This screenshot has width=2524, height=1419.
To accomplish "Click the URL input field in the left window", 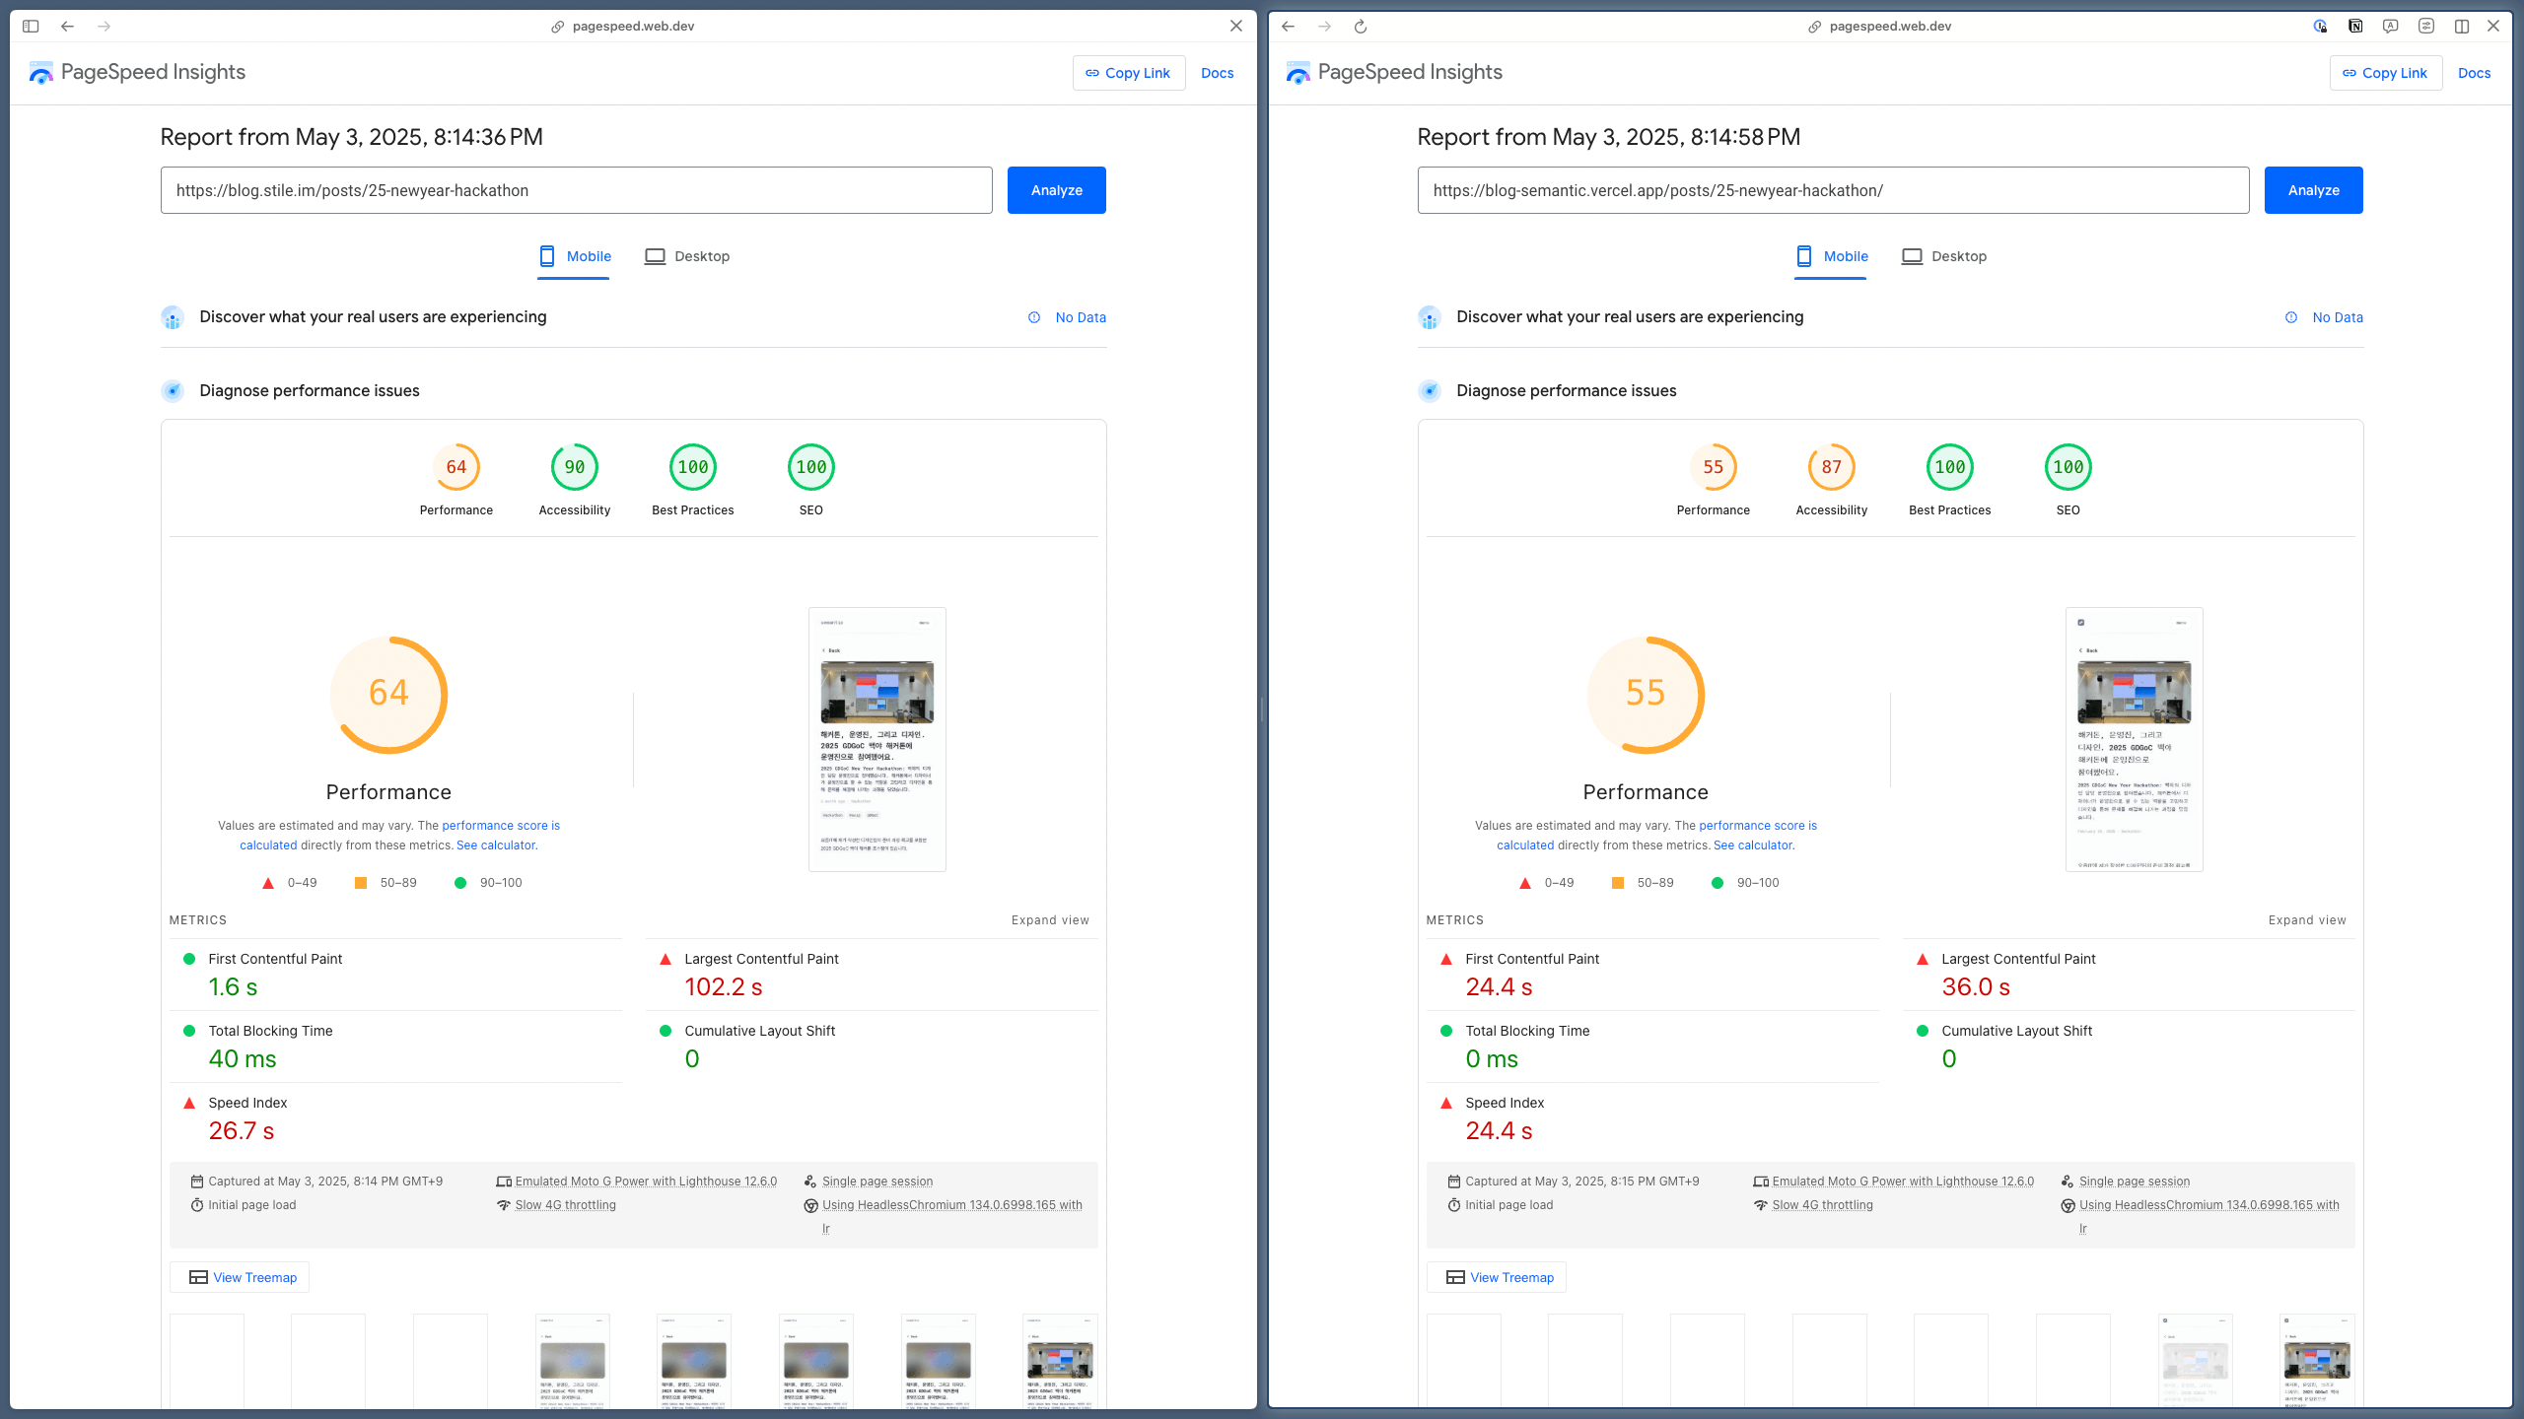I will 576,189.
